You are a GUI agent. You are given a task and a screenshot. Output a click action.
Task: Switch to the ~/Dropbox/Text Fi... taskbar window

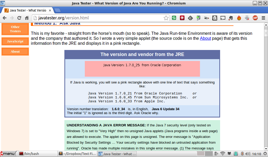click(x=77, y=154)
